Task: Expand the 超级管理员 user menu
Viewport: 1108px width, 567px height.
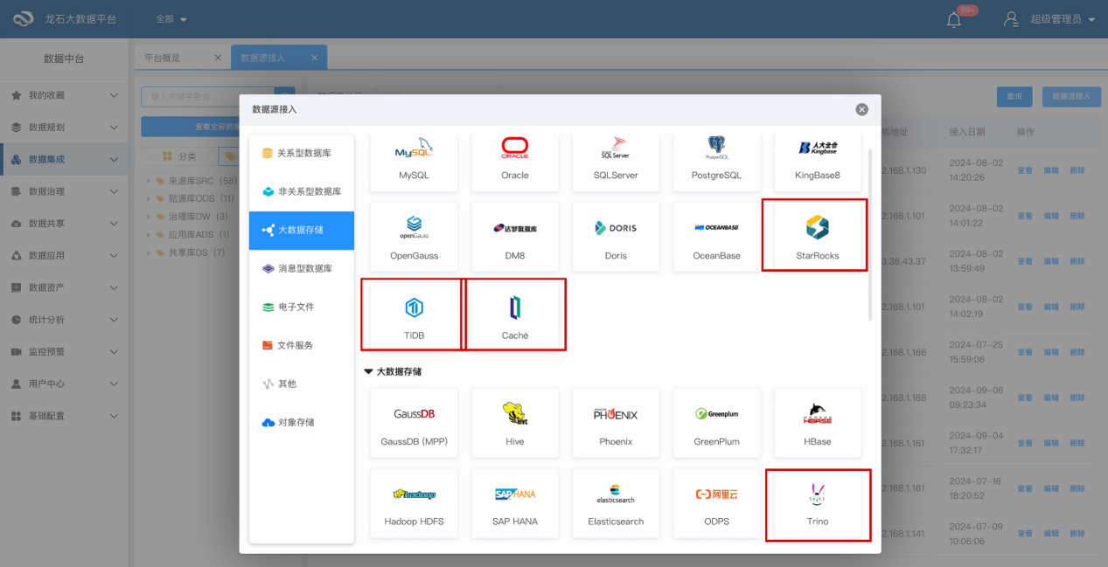Action: click(1062, 19)
